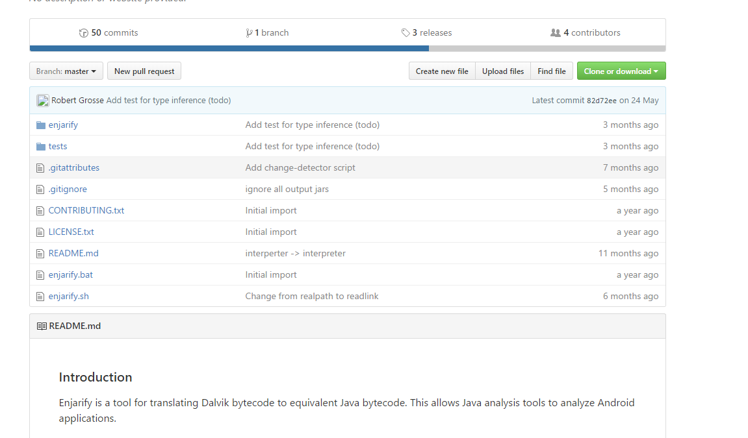Click the New pull request button
The image size is (748, 438).
[144, 71]
